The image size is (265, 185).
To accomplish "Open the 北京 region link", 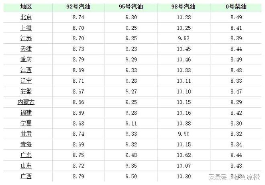I will point(26,17).
